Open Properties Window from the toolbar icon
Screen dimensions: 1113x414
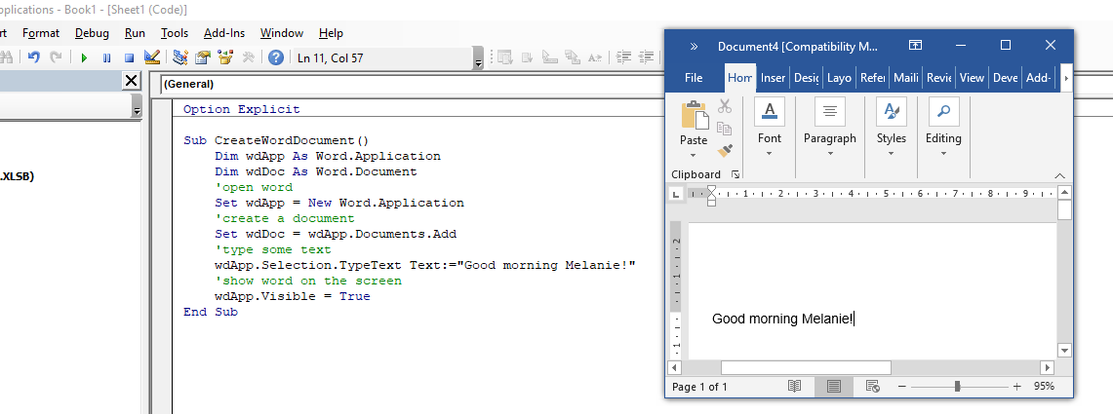[x=203, y=57]
